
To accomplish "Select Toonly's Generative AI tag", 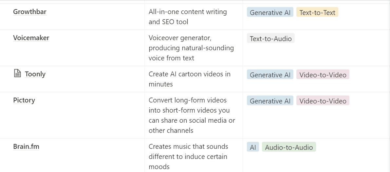I will coord(270,74).
